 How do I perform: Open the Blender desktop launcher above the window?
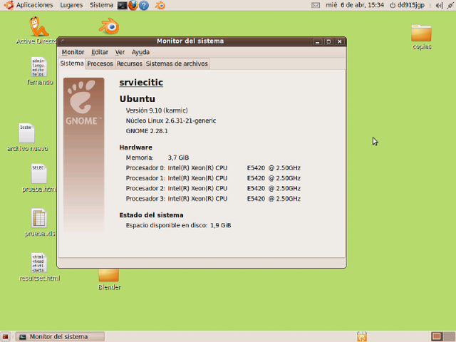(x=109, y=26)
